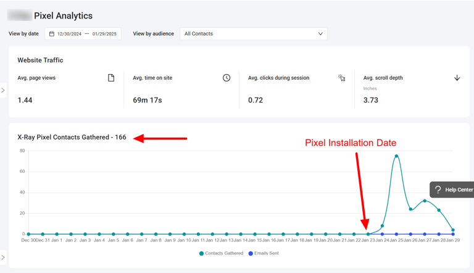Click the teal Contacts Gathered legend dot
The height and width of the screenshot is (273, 474).
201,253
